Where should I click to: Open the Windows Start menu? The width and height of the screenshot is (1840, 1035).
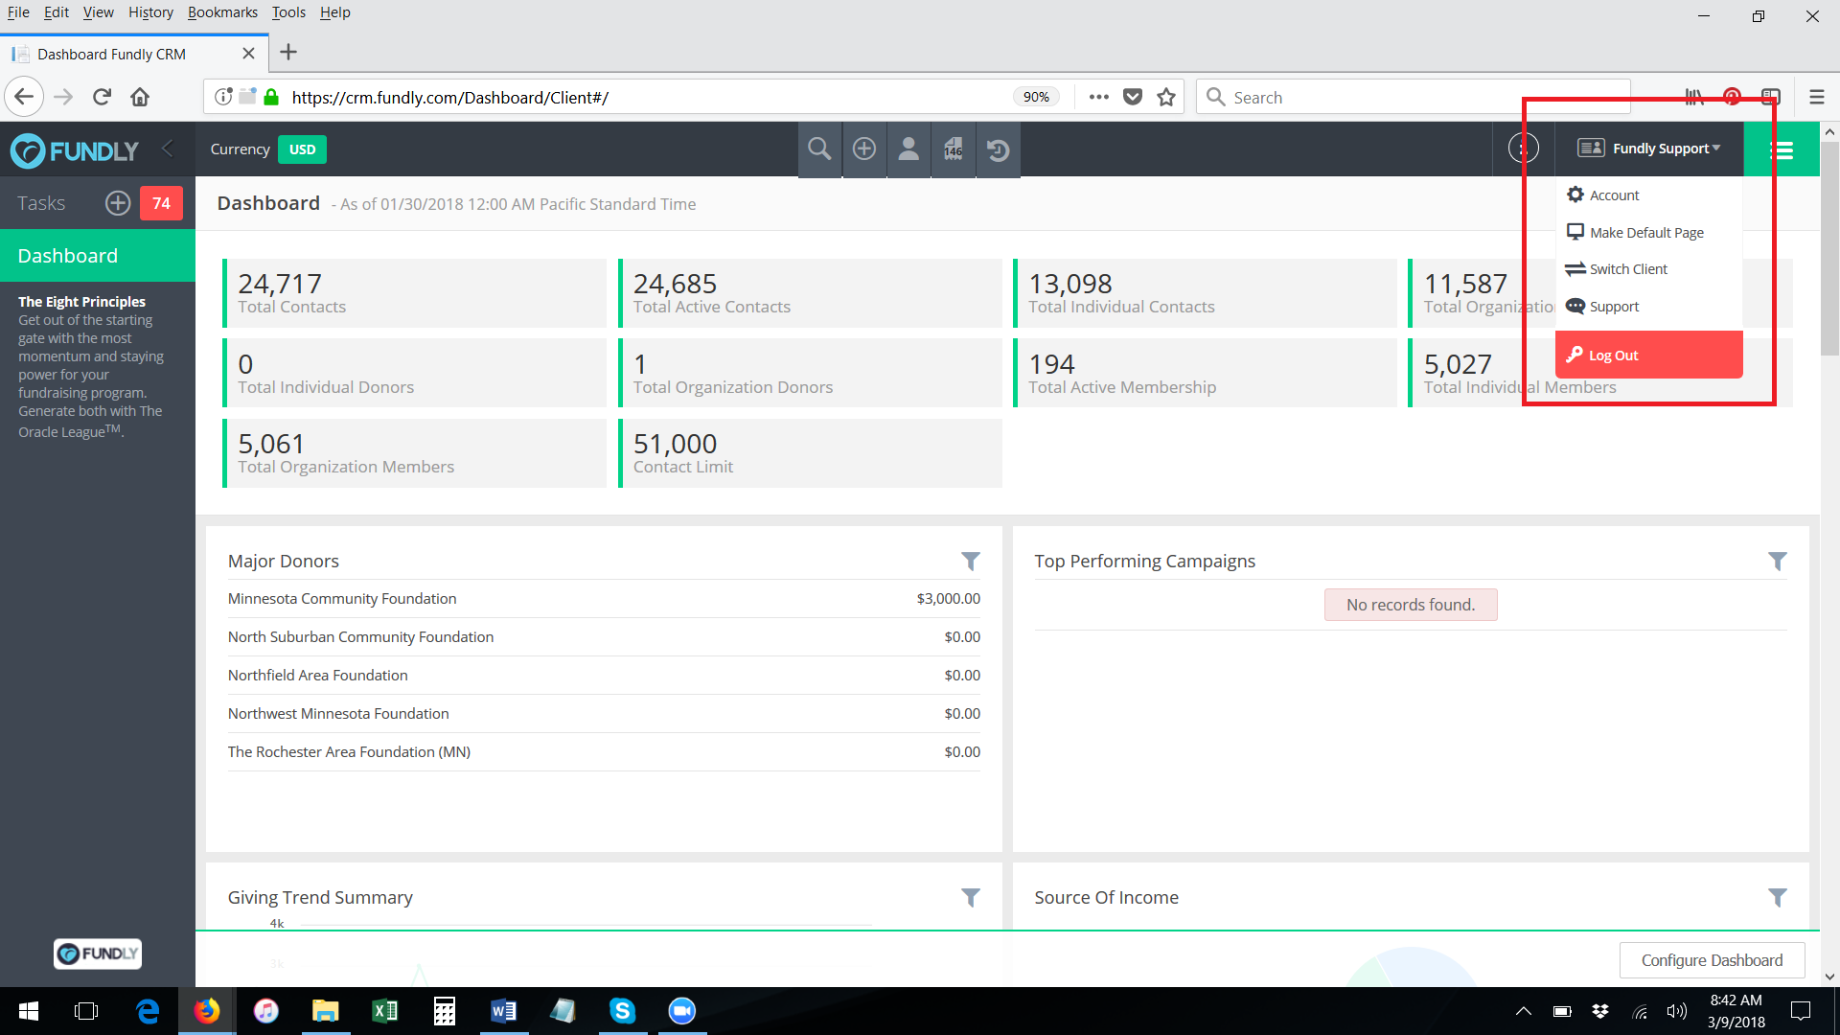coord(29,1011)
